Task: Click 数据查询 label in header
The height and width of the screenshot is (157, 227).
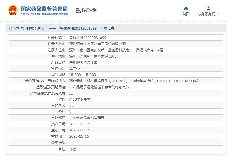Action: 89,10
